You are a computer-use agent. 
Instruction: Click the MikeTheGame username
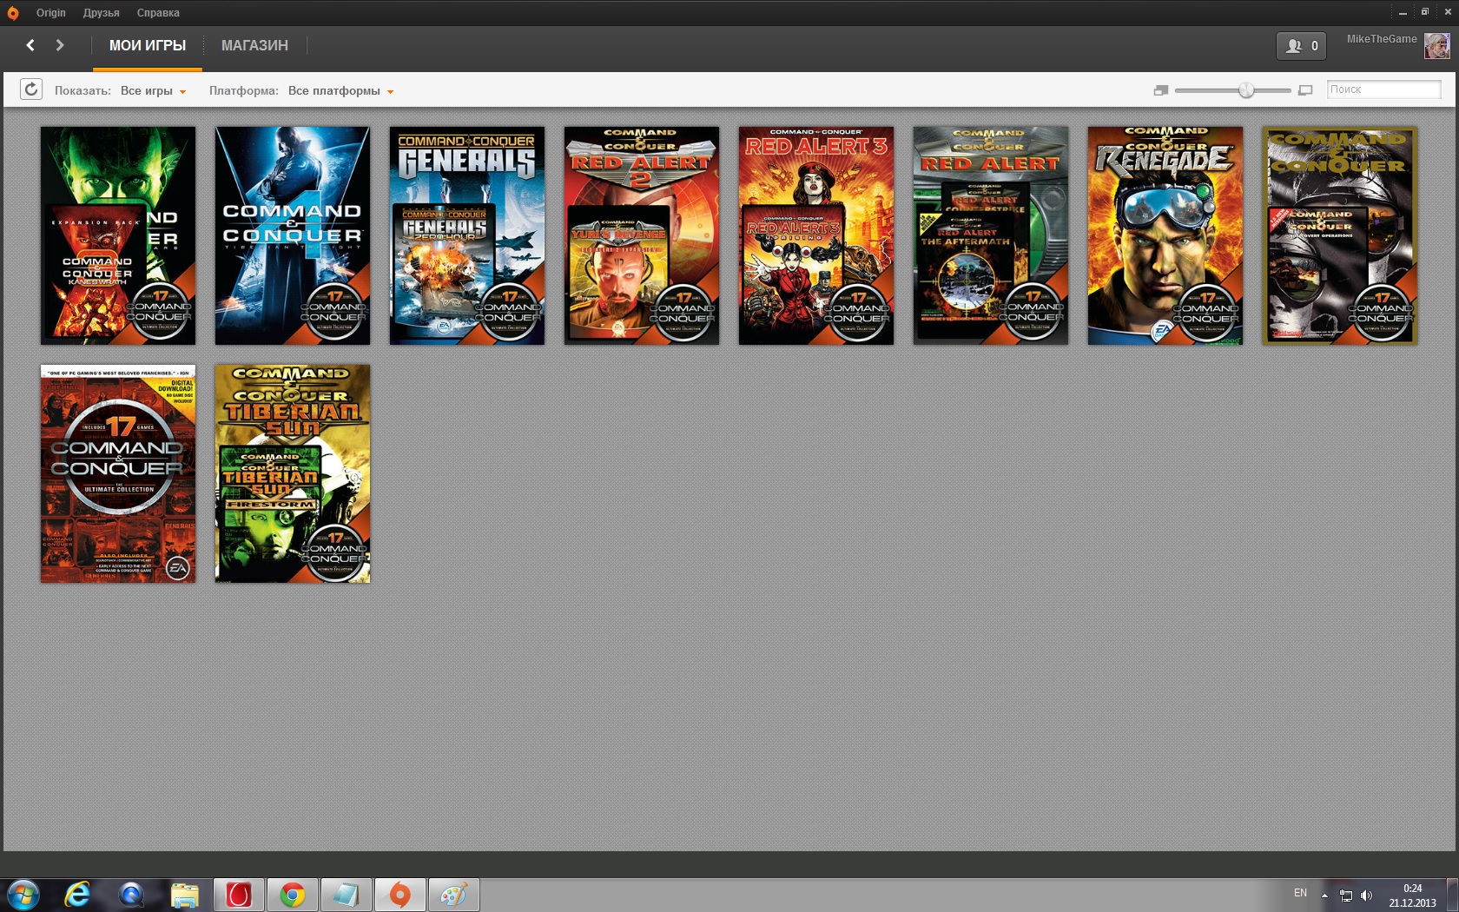point(1382,39)
